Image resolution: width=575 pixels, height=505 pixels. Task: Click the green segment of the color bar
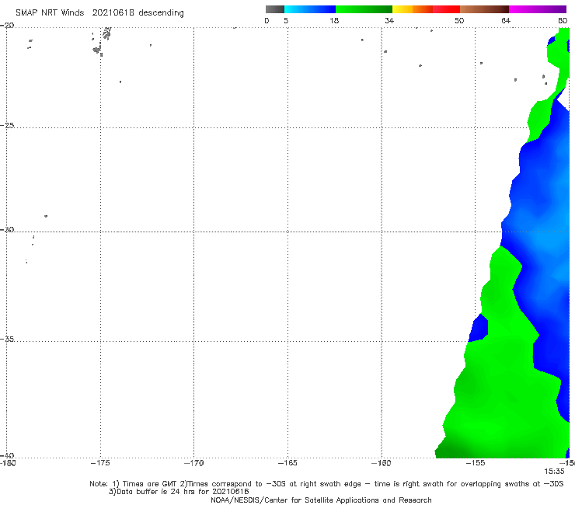pyautogui.click(x=364, y=9)
